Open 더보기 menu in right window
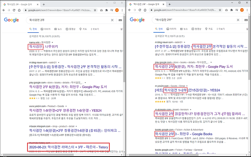Screen dimensions: 251x157 [221, 29]
